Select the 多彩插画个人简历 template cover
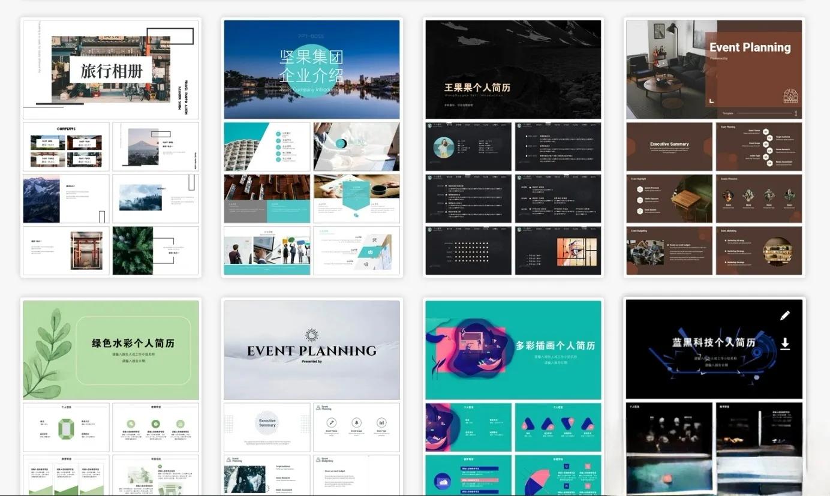 tap(513, 350)
